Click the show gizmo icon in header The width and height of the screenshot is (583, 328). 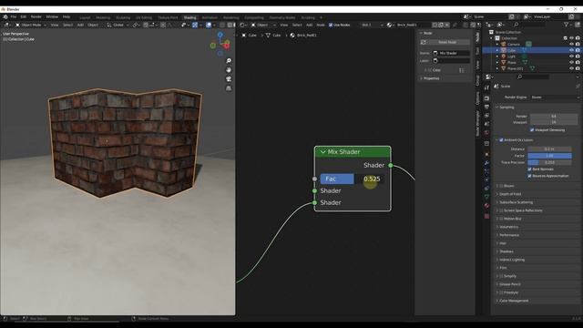[x=195, y=25]
